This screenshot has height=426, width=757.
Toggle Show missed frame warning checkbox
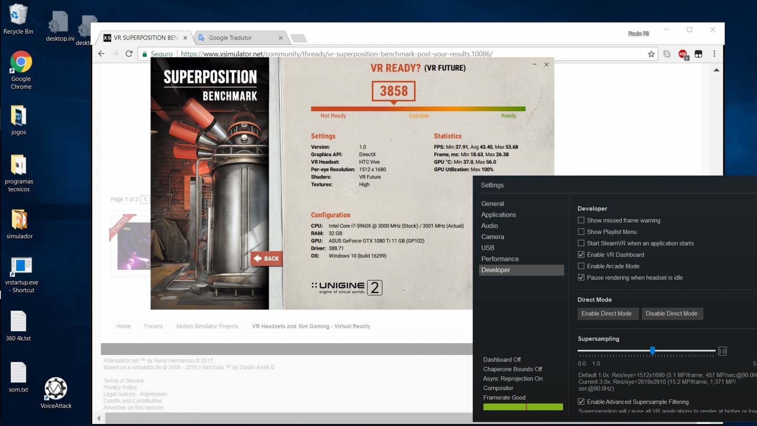pyautogui.click(x=581, y=220)
